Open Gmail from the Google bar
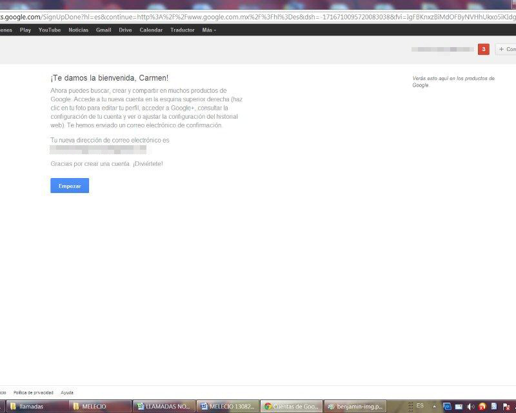 pos(103,30)
